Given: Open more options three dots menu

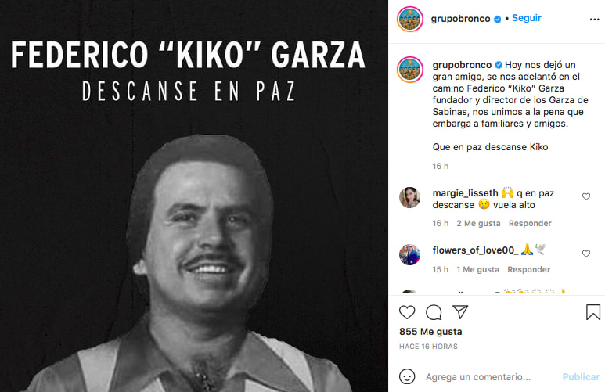Looking at the screenshot, I should (x=594, y=20).
